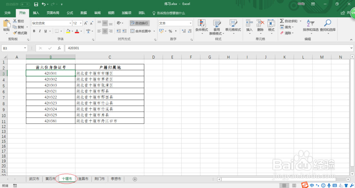355x188 pixels.
Task: Toggle middle vertical alignment
Action: click(105, 23)
